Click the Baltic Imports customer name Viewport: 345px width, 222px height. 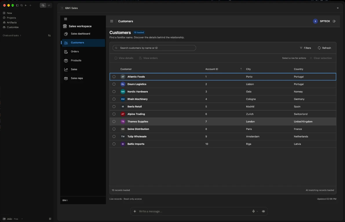coord(136,144)
